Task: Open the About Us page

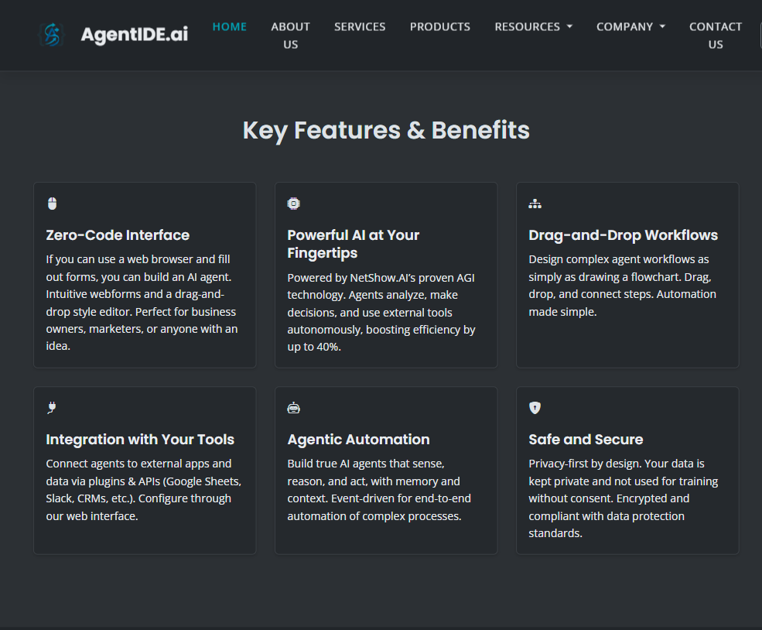Action: click(x=290, y=36)
